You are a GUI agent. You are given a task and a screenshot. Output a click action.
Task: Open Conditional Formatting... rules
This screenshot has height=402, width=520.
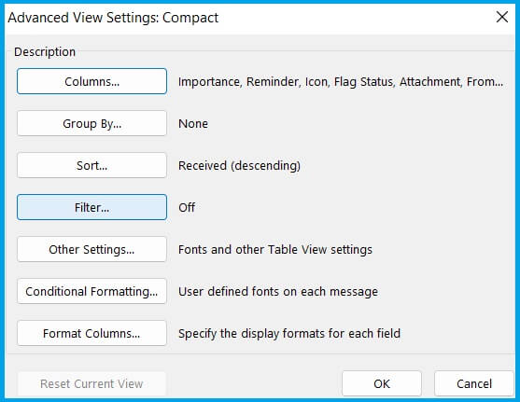(x=91, y=291)
